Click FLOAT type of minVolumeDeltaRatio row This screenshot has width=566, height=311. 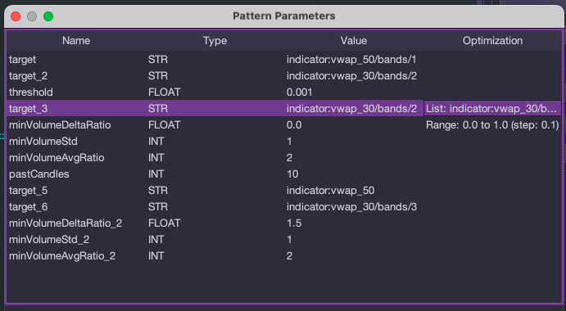coord(164,125)
